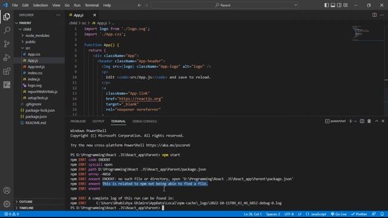This screenshot has height=218, width=388.
Task: Open the Accounts menu icon
Action: (x=7, y=190)
